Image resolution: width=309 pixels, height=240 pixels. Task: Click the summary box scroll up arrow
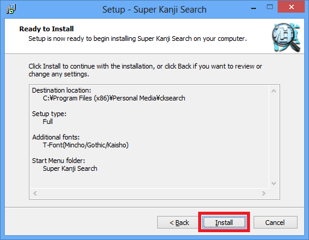coord(273,91)
